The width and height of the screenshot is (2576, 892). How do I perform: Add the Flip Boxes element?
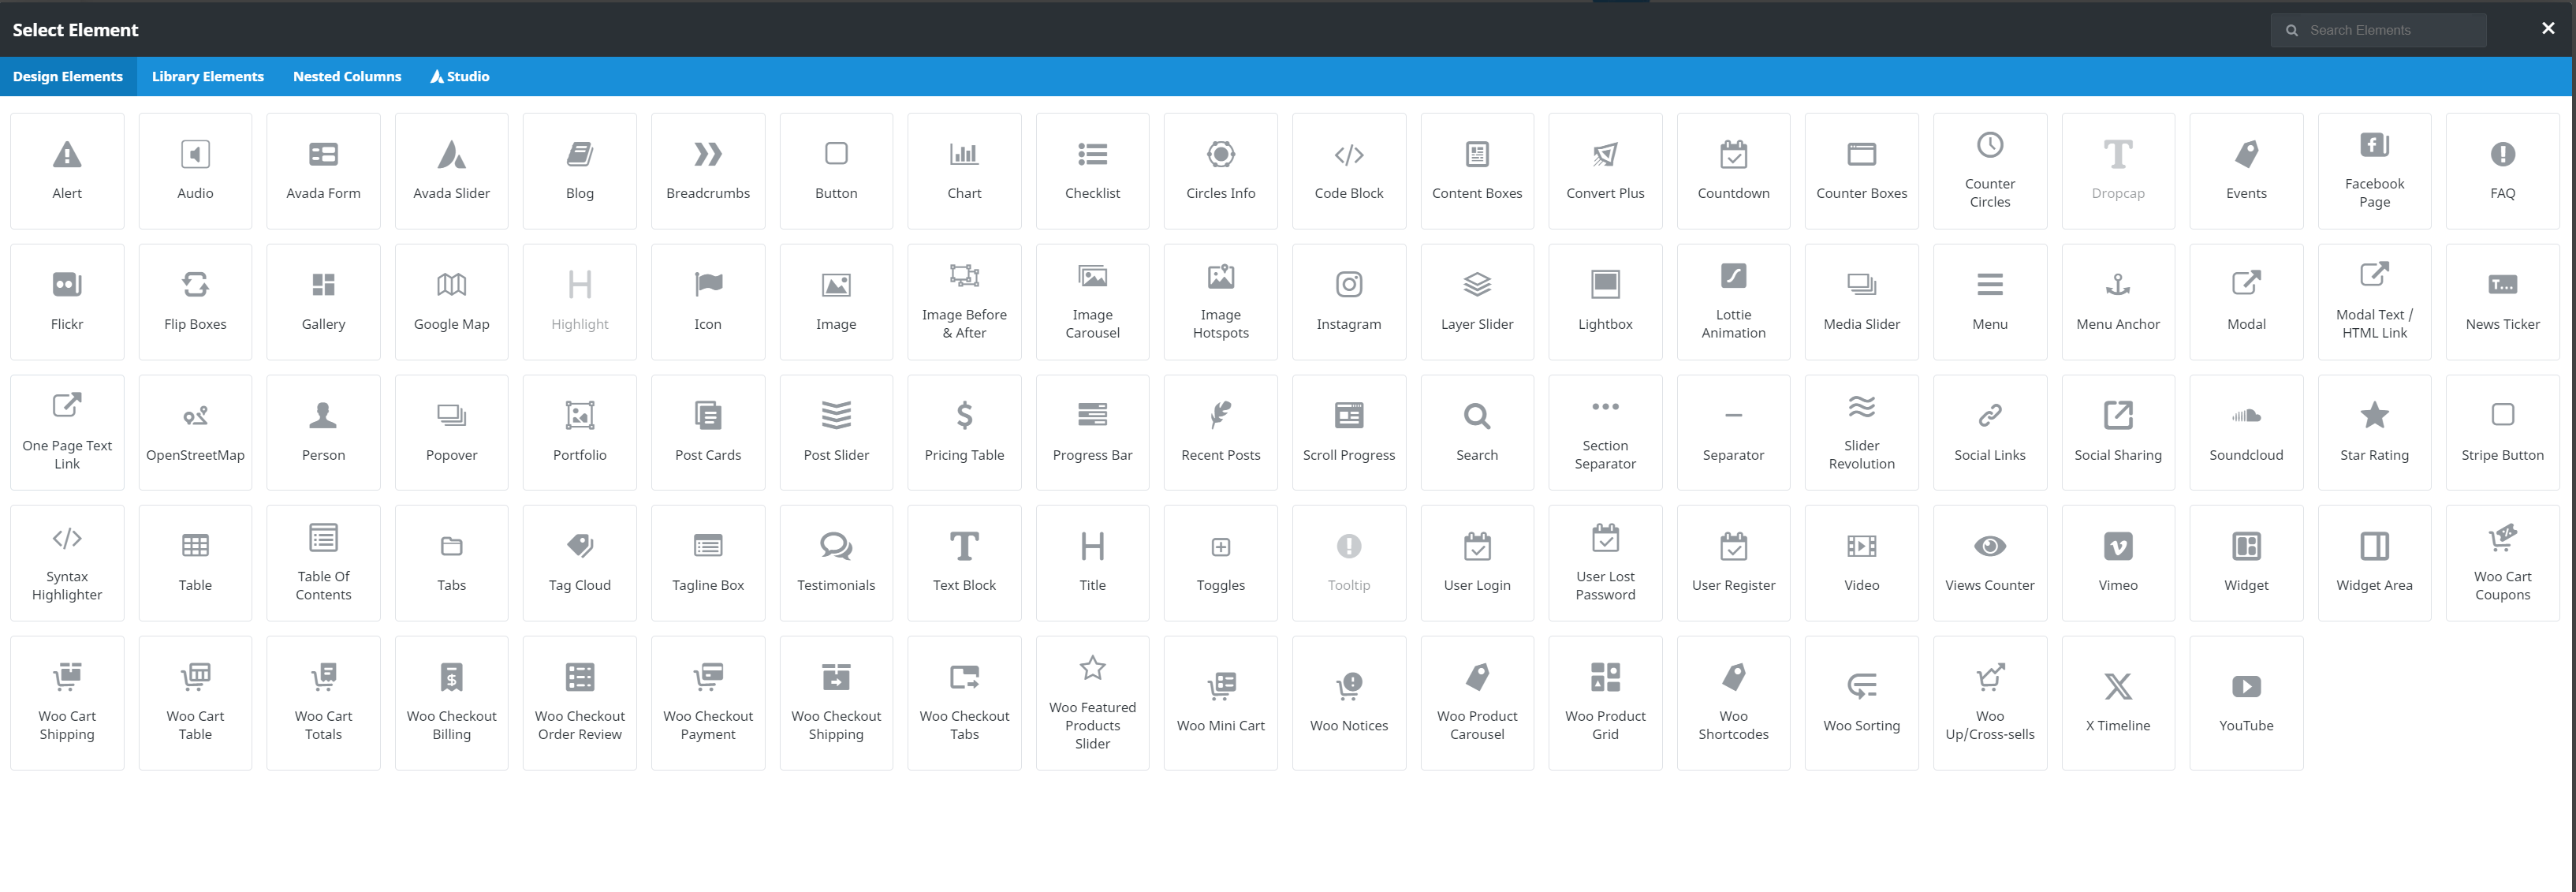(195, 301)
